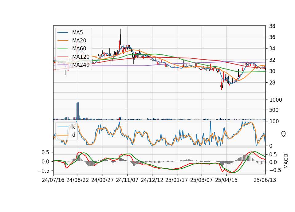
Task: Click the price axis value 32
Action: [x=272, y=60]
